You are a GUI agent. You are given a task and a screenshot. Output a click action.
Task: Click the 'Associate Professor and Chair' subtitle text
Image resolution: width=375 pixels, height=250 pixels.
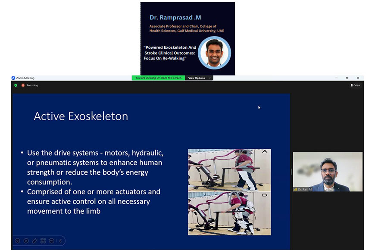(x=187, y=28)
